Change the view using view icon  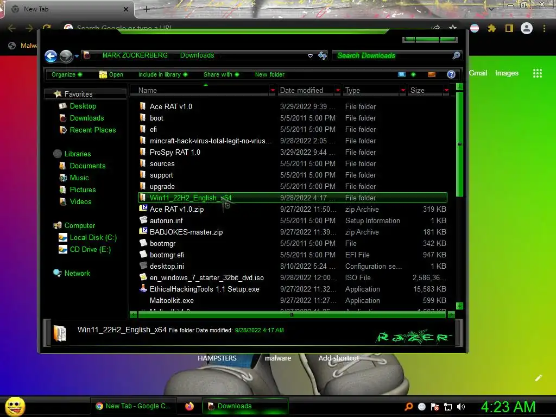coord(401,74)
